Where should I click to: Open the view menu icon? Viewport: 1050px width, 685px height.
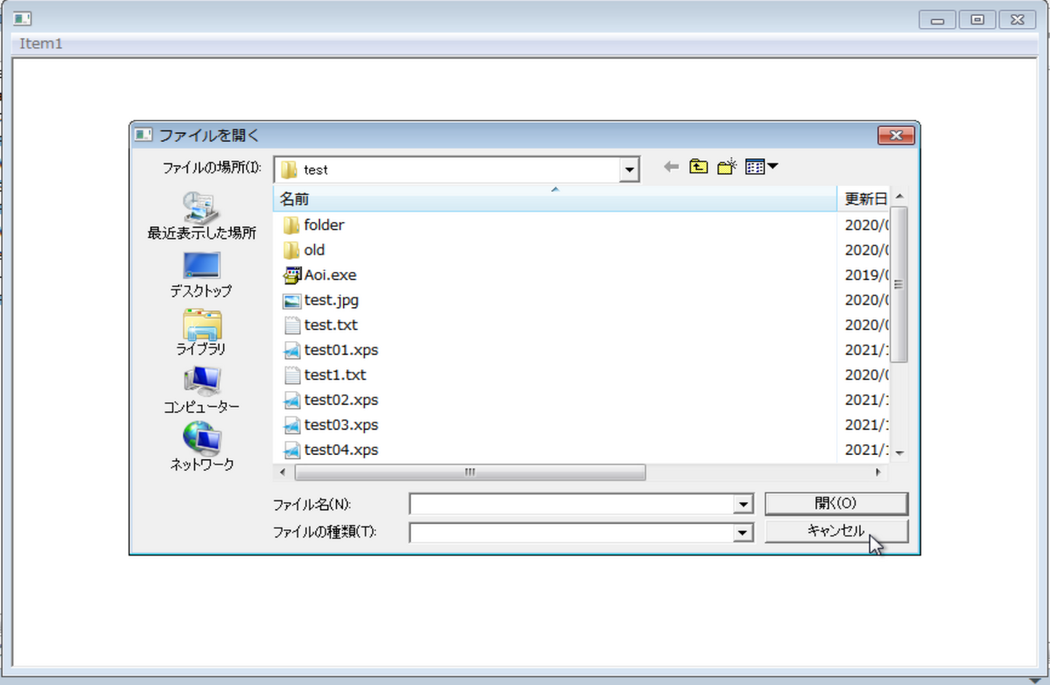click(x=760, y=167)
